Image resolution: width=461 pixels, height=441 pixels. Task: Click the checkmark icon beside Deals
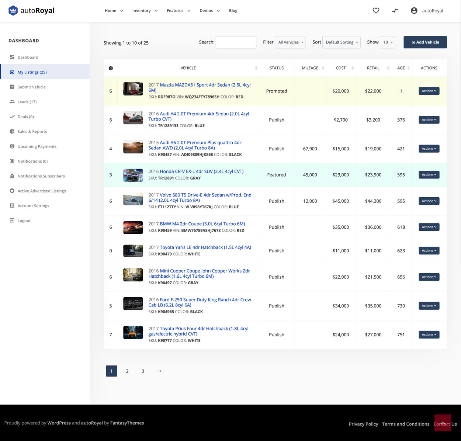pyautogui.click(x=12, y=117)
